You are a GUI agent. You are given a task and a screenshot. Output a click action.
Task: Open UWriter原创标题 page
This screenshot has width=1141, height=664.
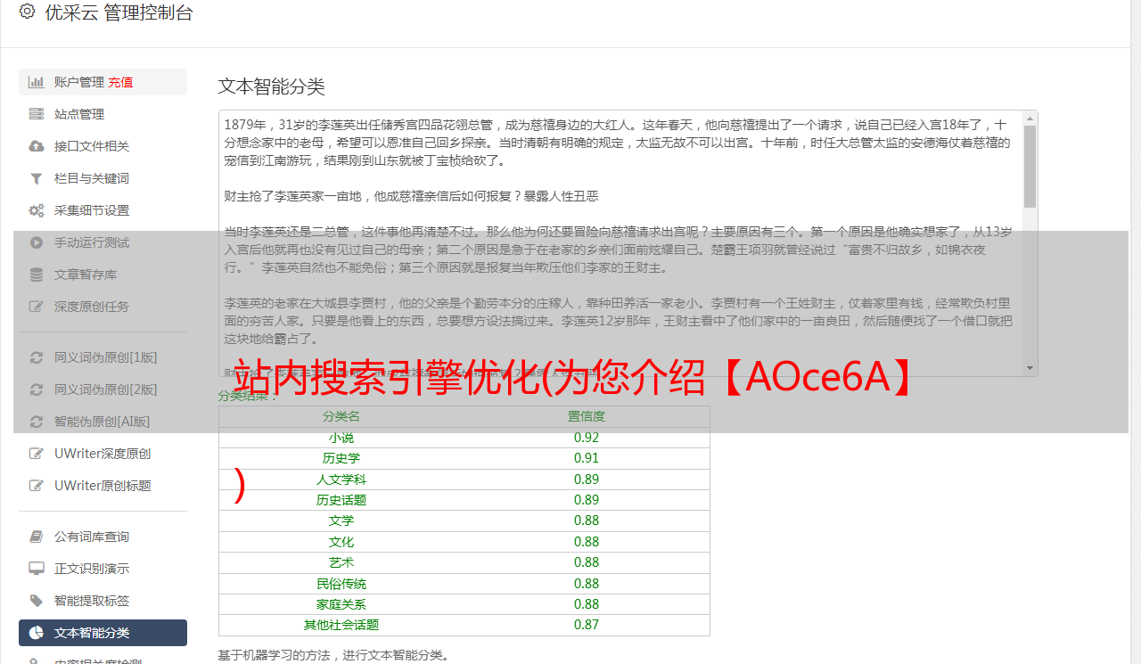click(103, 486)
